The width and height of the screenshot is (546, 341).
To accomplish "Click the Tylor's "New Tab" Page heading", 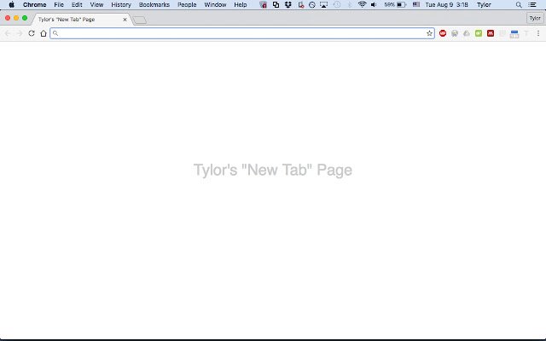I will point(273,170).
